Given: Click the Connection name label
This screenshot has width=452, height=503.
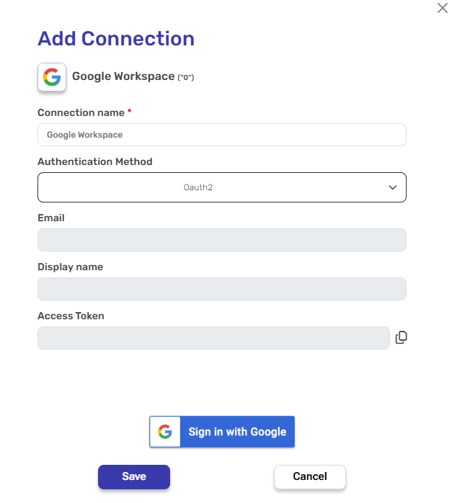Looking at the screenshot, I should tap(81, 112).
